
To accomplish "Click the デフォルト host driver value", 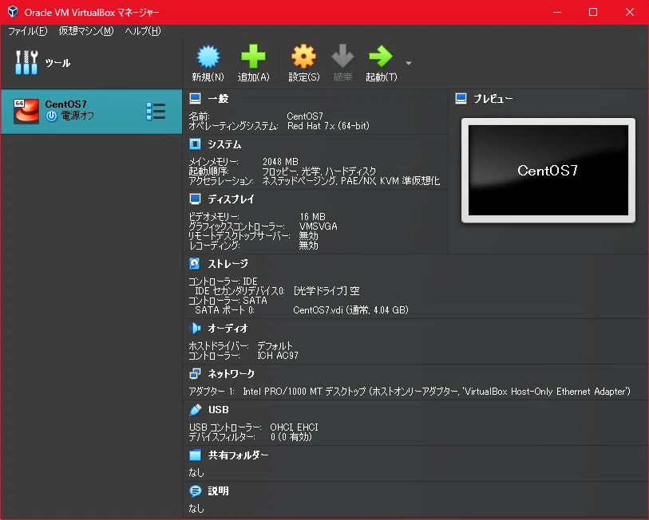I will (x=275, y=345).
